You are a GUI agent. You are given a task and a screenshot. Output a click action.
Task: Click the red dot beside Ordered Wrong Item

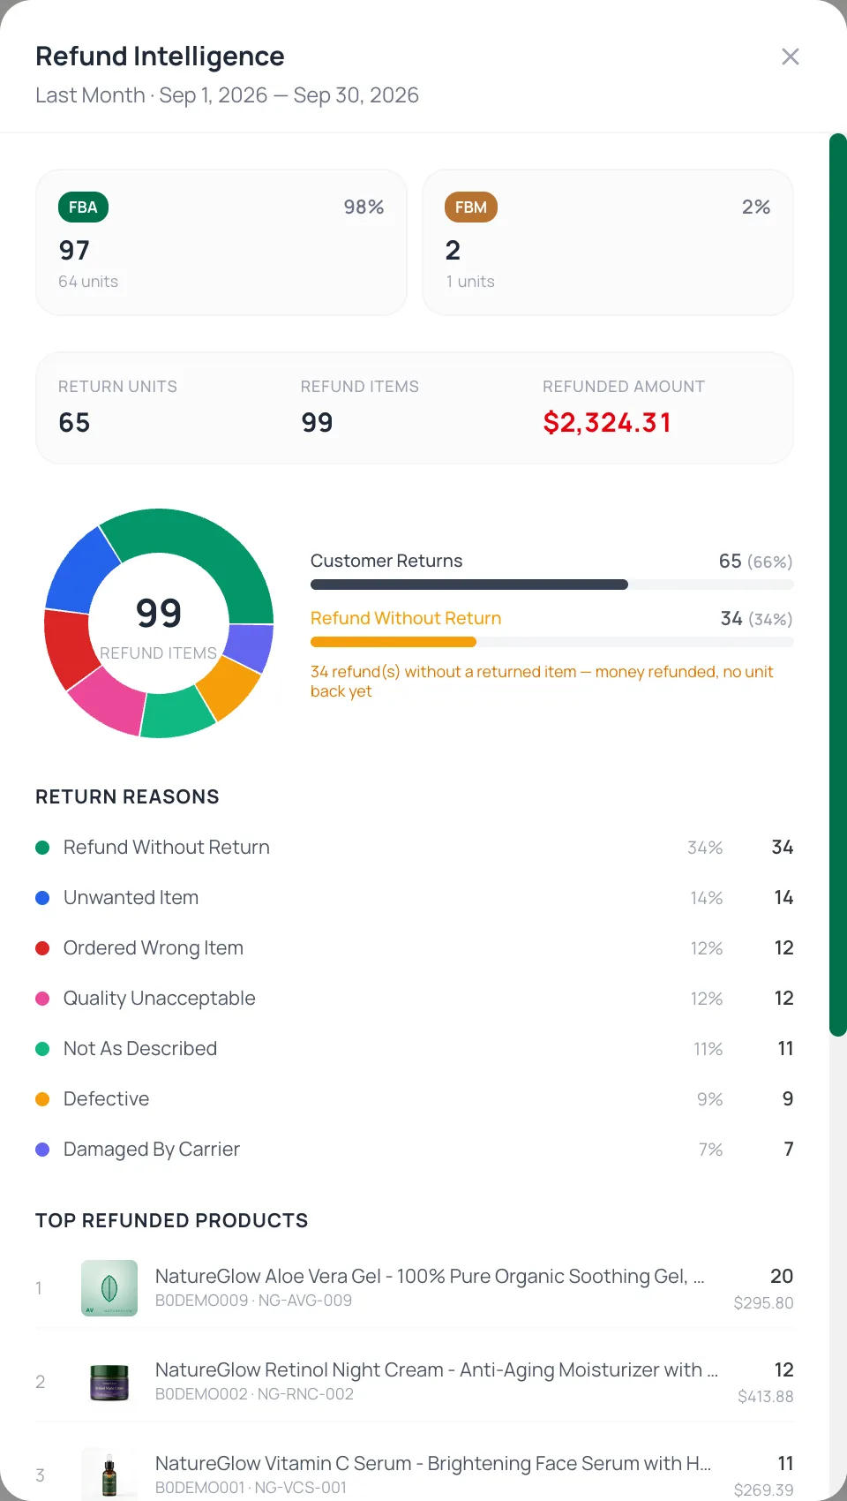point(42,948)
